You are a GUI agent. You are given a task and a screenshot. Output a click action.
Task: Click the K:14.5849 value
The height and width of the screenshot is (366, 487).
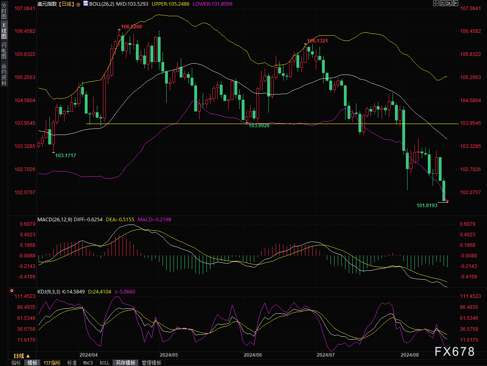pos(73,291)
